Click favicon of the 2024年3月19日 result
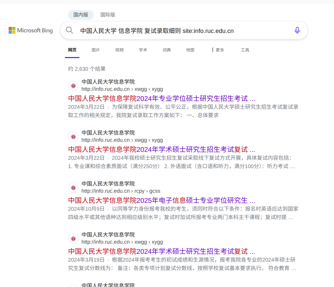Image resolution: width=334 pixels, height=287 pixels. pyautogui.click(x=73, y=239)
